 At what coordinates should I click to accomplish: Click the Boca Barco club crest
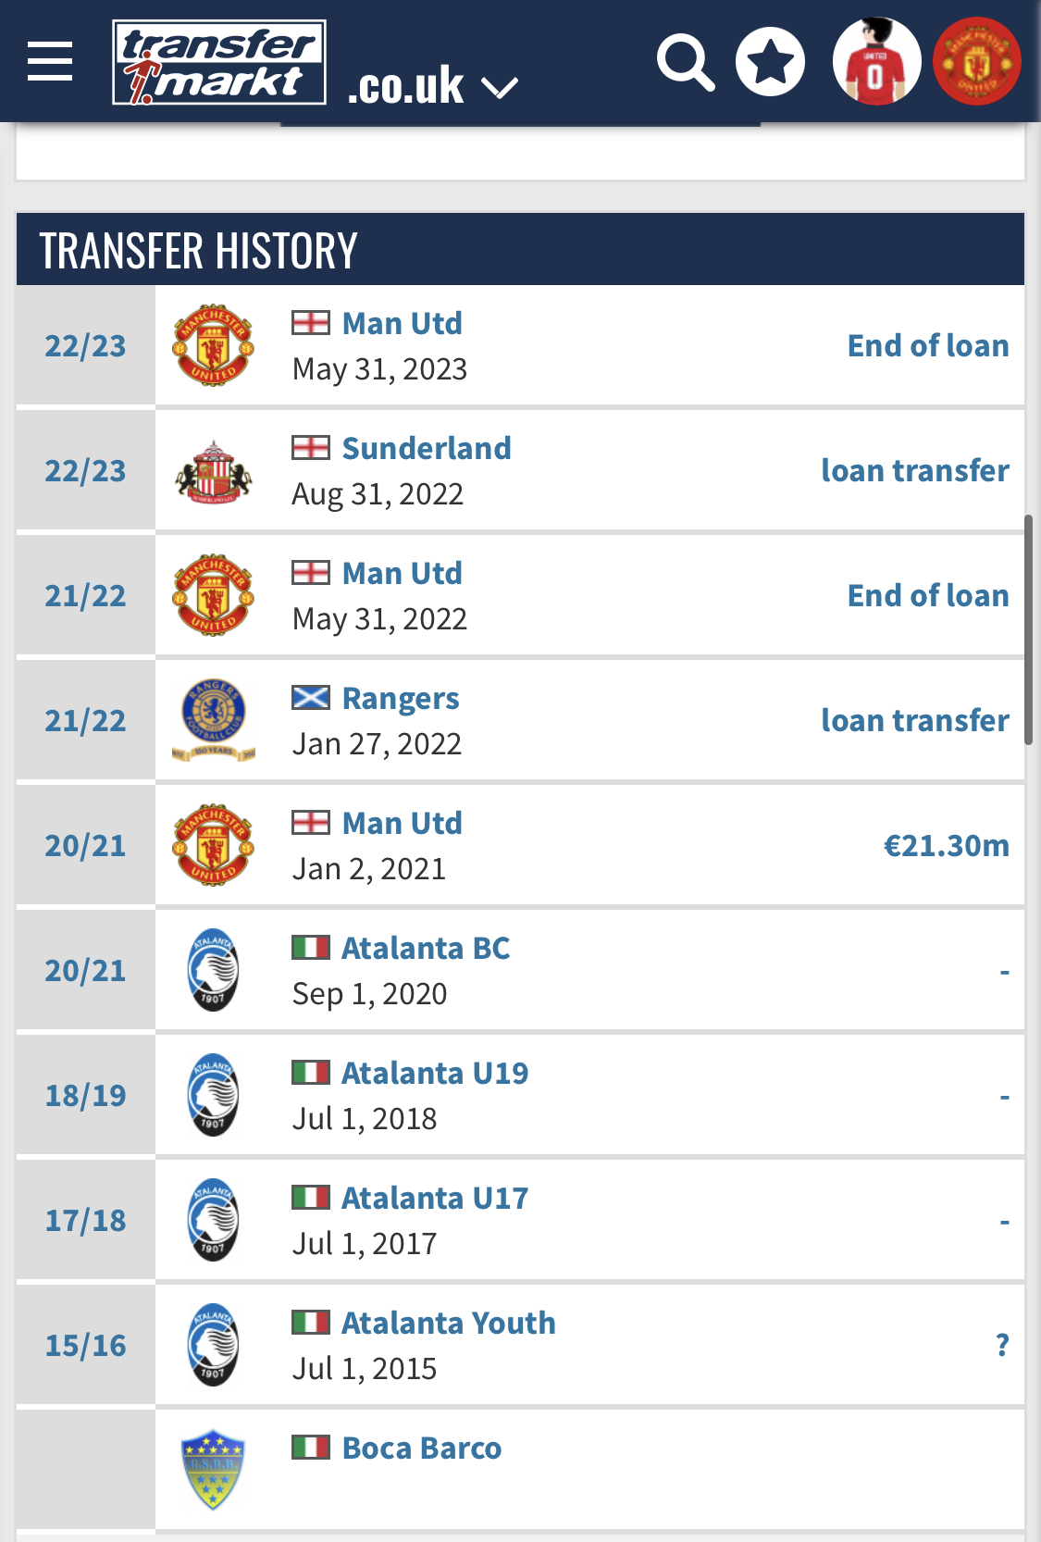(213, 1469)
